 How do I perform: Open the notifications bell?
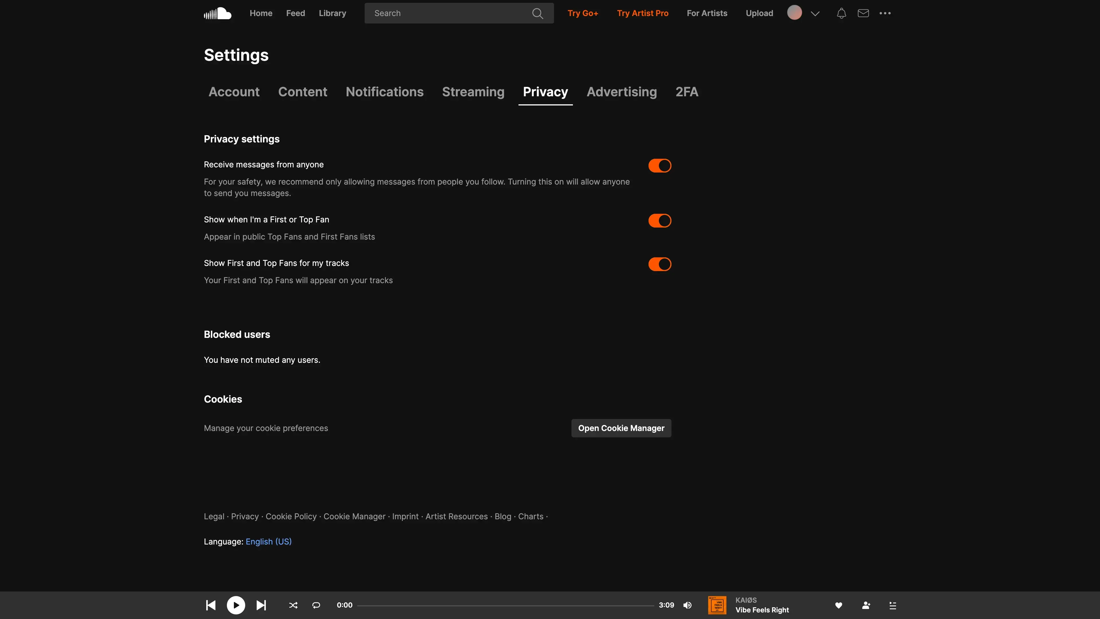click(x=841, y=13)
